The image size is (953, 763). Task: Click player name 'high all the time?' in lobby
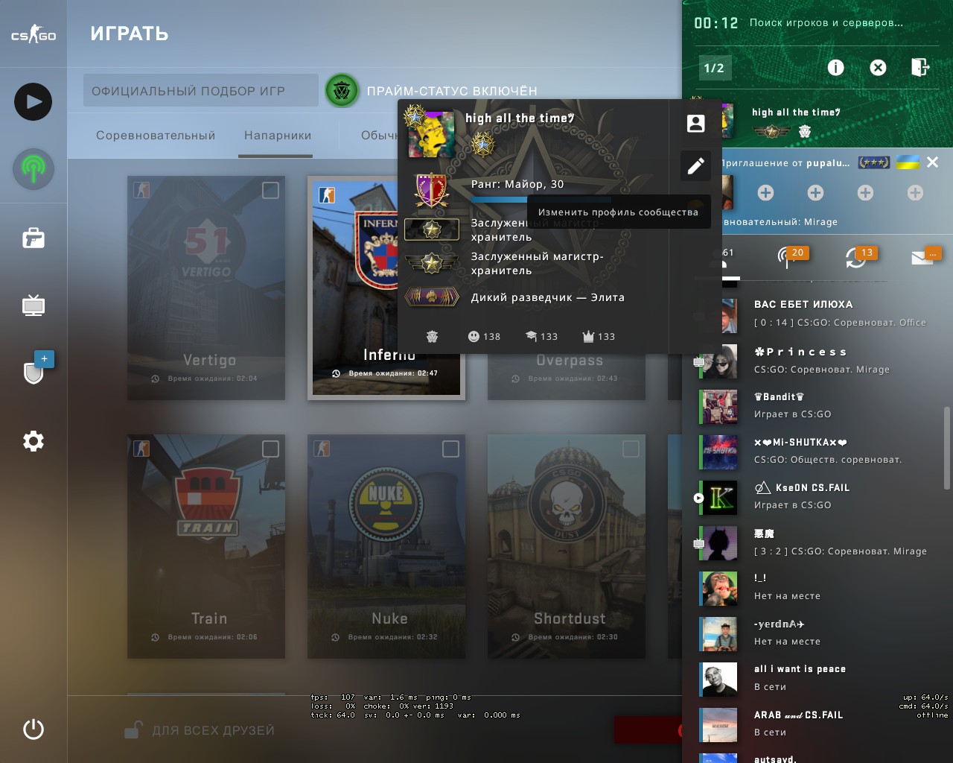point(796,113)
